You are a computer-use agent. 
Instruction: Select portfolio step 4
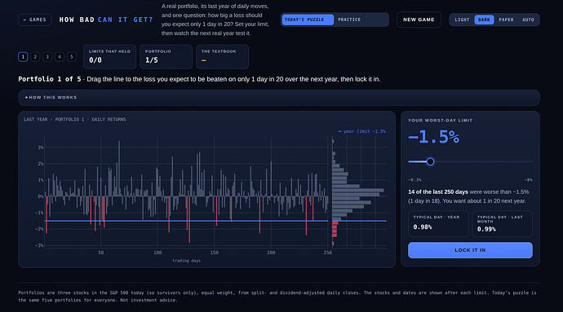[x=60, y=57]
